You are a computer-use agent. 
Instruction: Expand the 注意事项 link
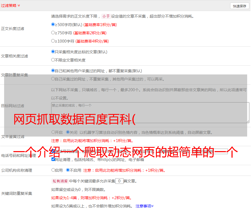(144, 206)
